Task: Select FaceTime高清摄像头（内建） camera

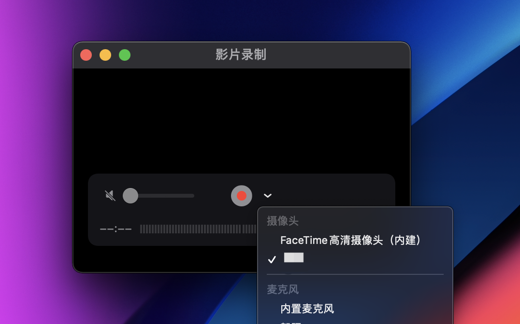Action: [350, 240]
